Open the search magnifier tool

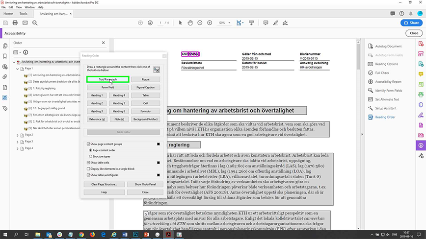pos(35,23)
